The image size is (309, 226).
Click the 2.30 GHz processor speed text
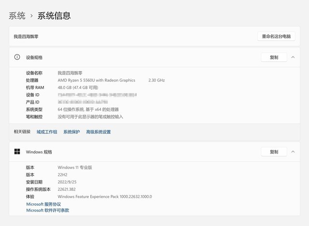(x=156, y=80)
